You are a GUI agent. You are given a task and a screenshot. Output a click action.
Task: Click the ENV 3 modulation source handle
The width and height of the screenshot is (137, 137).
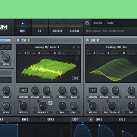68,120
